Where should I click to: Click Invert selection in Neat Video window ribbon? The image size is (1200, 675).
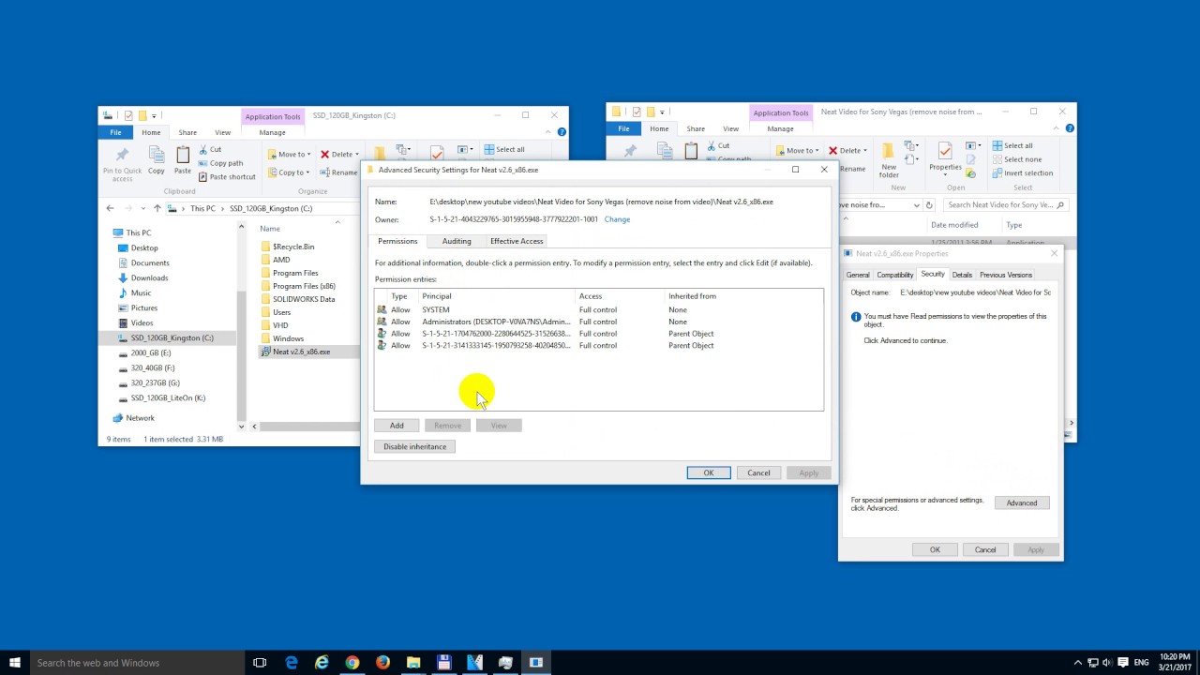point(1022,172)
